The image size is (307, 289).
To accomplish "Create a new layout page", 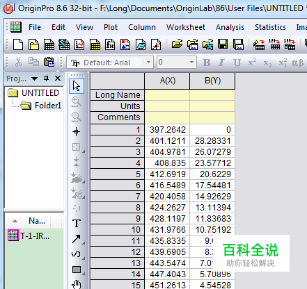I will tap(125, 44).
